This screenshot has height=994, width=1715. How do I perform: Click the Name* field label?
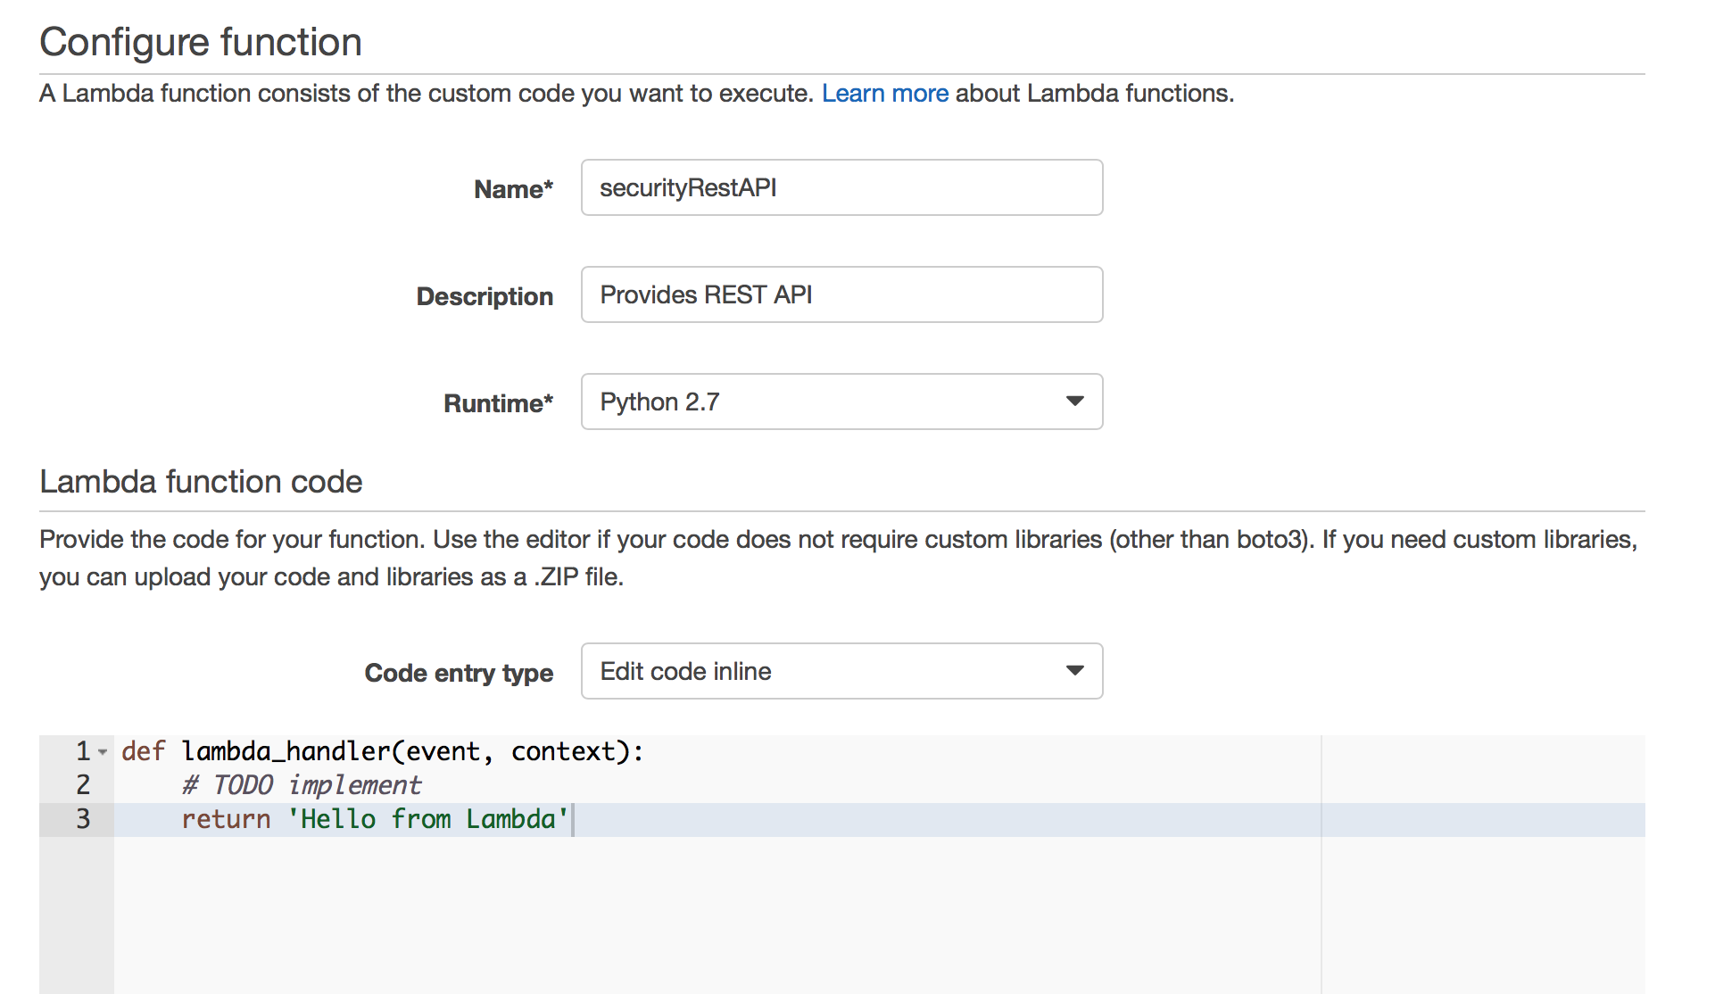click(513, 189)
